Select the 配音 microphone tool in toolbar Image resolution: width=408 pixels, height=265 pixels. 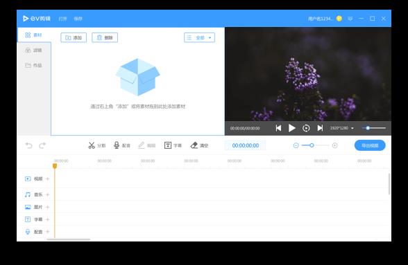click(x=122, y=145)
